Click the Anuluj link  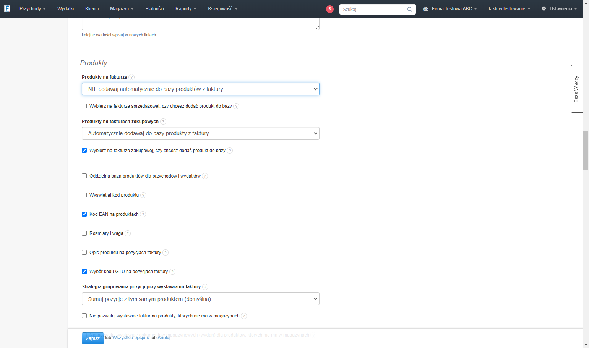point(164,338)
